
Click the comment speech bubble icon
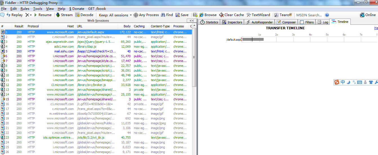tap(2, 15)
